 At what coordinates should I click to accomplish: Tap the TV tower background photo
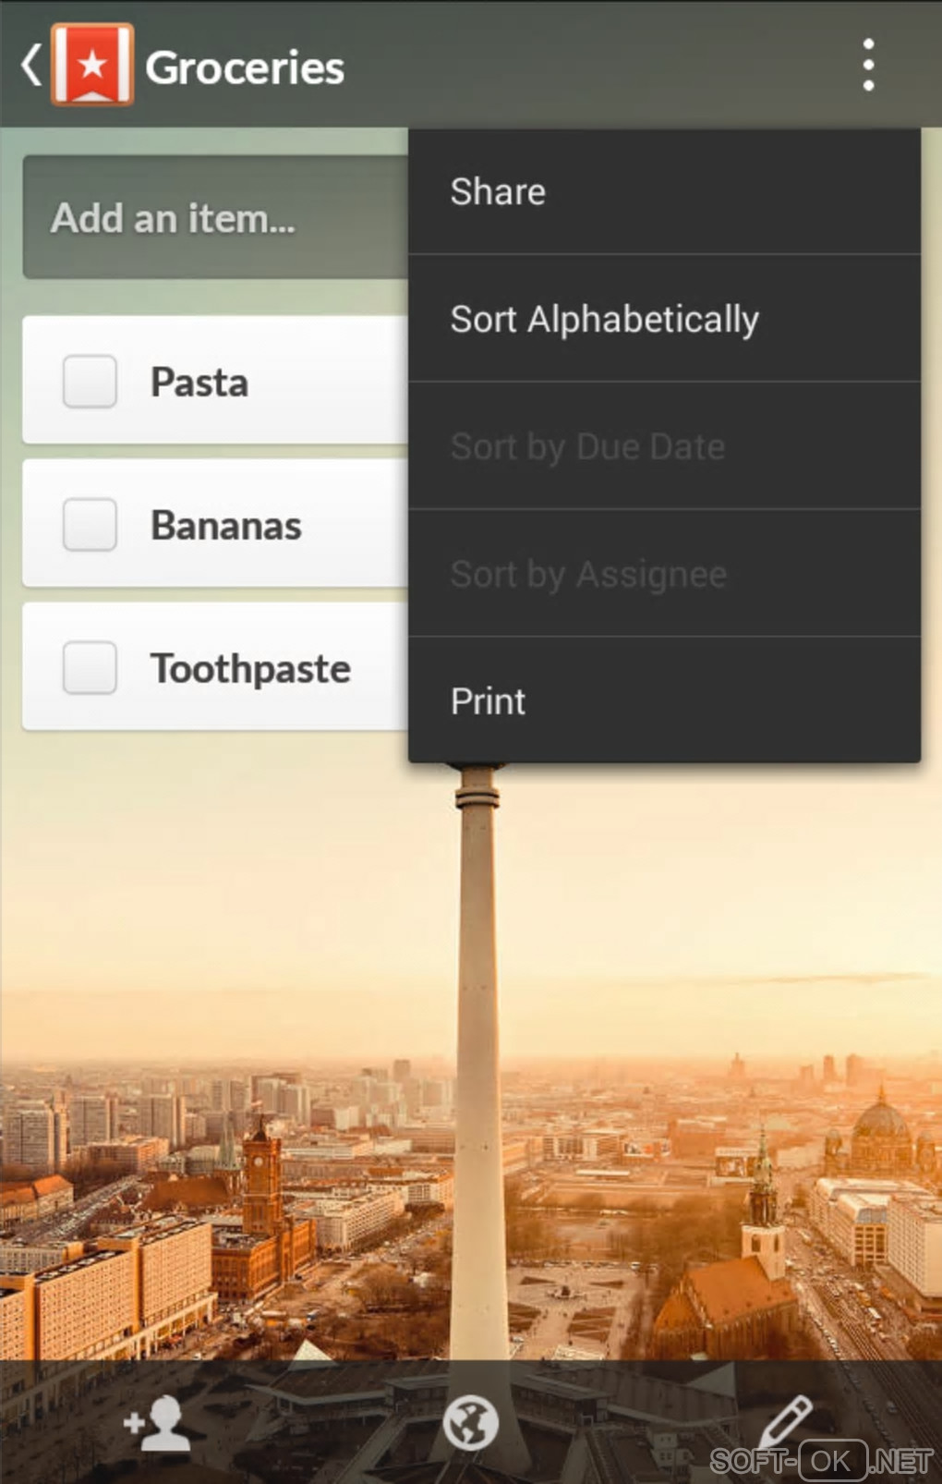[x=477, y=1016]
